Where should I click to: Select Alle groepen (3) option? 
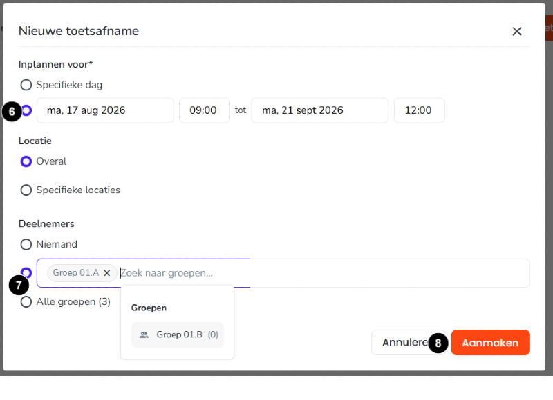tap(26, 302)
